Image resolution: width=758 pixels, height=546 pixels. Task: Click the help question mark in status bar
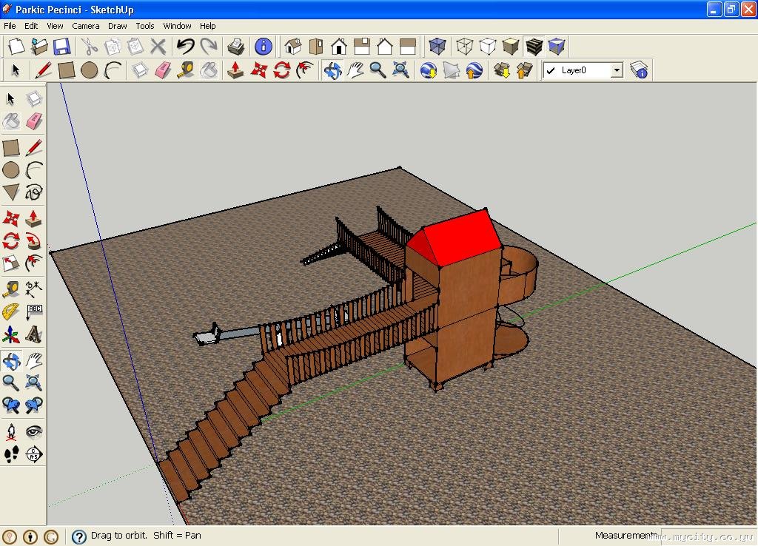78,536
